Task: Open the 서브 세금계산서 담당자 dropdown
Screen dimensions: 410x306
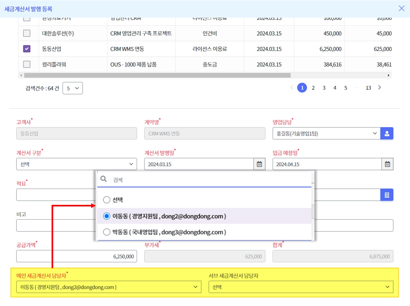Action: [301, 287]
